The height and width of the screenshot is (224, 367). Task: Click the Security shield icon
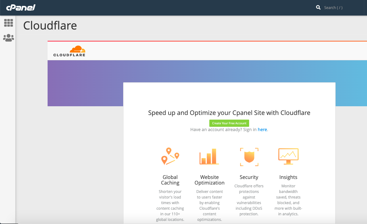click(x=249, y=157)
